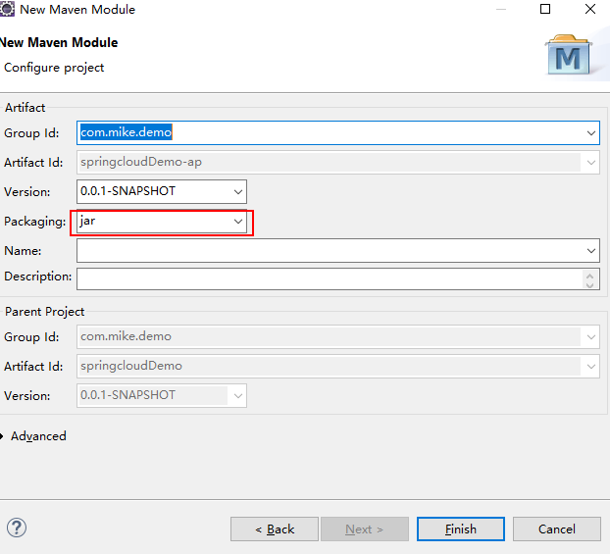The image size is (610, 554).
Task: Click the Finish button
Action: click(x=461, y=529)
